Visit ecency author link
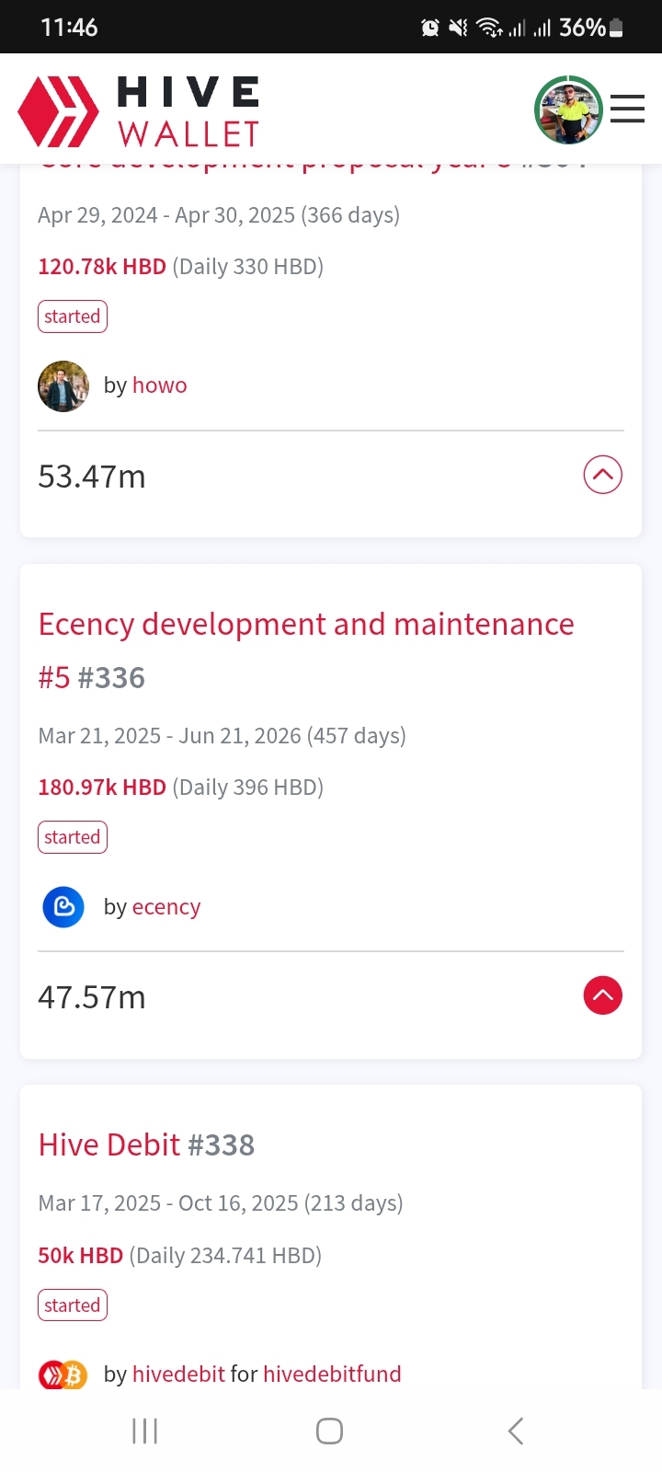Image resolution: width=662 pixels, height=1472 pixels. tap(166, 907)
